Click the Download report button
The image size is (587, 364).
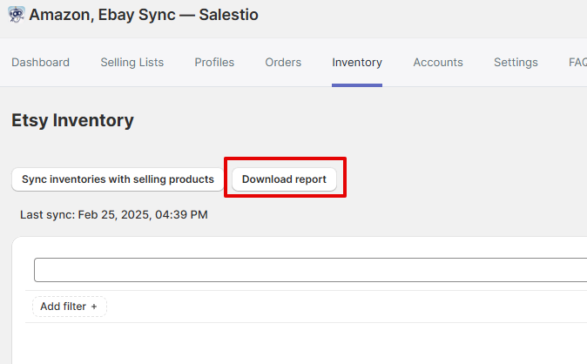284,179
